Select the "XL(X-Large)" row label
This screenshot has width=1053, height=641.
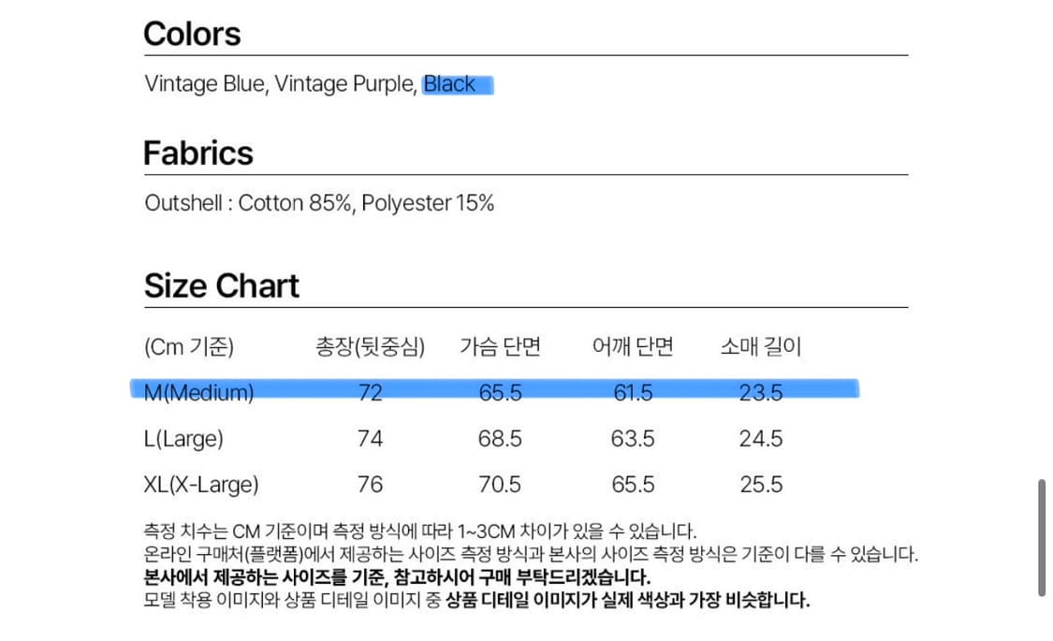[201, 485]
